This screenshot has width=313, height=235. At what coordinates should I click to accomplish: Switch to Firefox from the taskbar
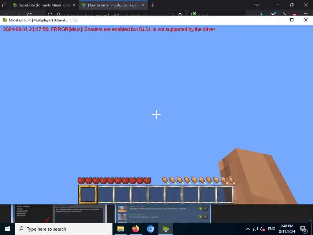[135, 229]
